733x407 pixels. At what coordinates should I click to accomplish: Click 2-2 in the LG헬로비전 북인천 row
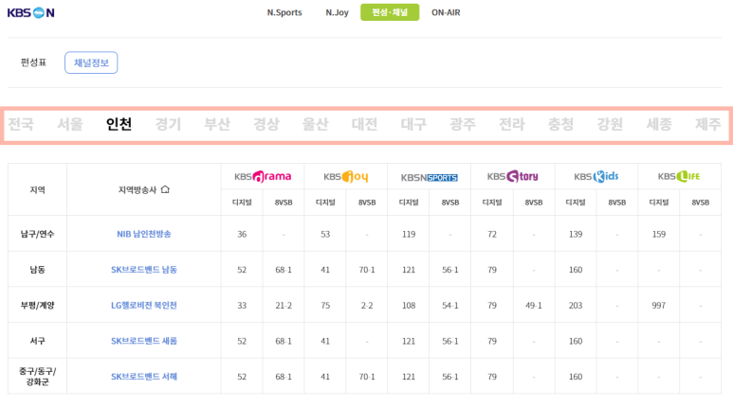coord(367,305)
